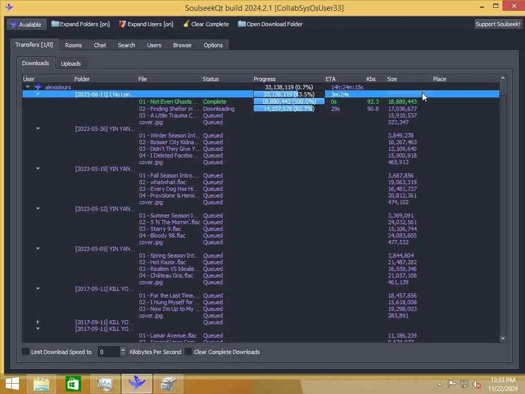Click progress bar of 02 - Finding Shelter

pos(289,109)
